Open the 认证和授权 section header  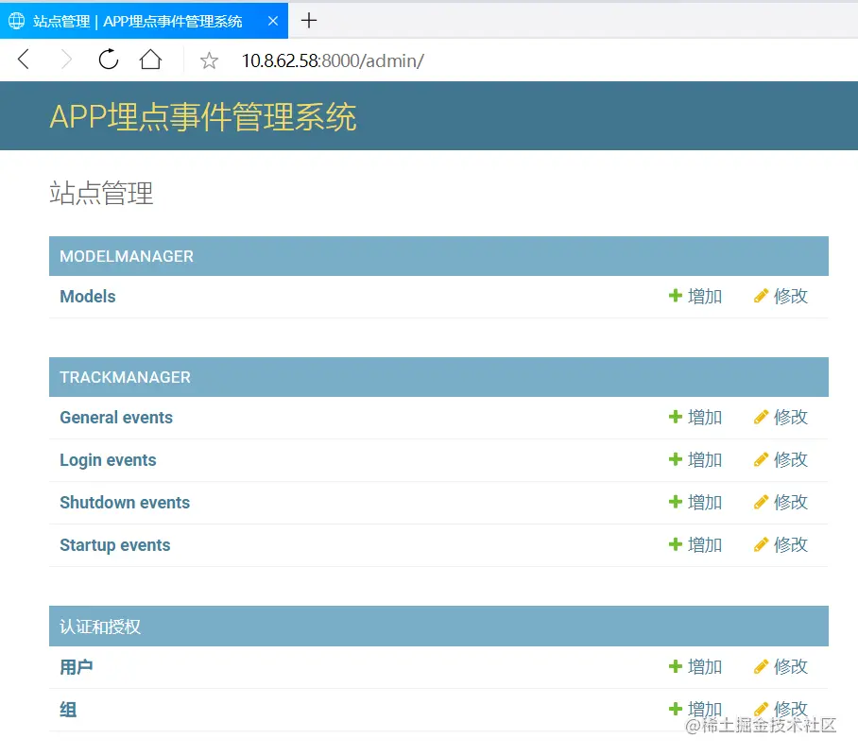pyautogui.click(x=100, y=627)
